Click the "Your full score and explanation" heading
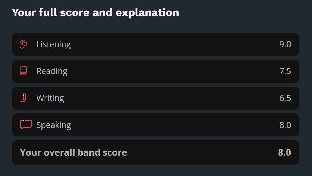This screenshot has width=312, height=176. [95, 13]
